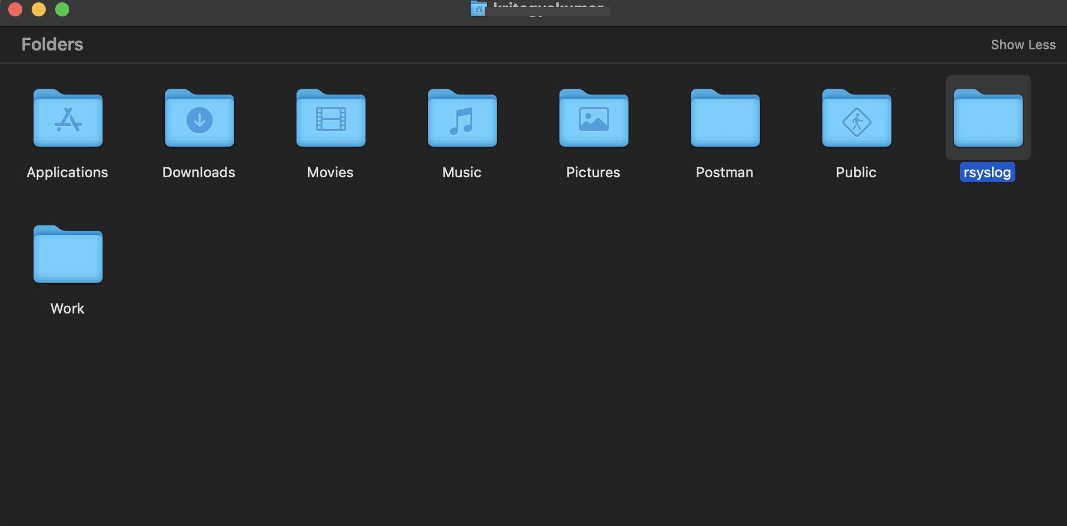This screenshot has width=1067, height=526.
Task: Click the Folders section header
Action: pos(52,45)
